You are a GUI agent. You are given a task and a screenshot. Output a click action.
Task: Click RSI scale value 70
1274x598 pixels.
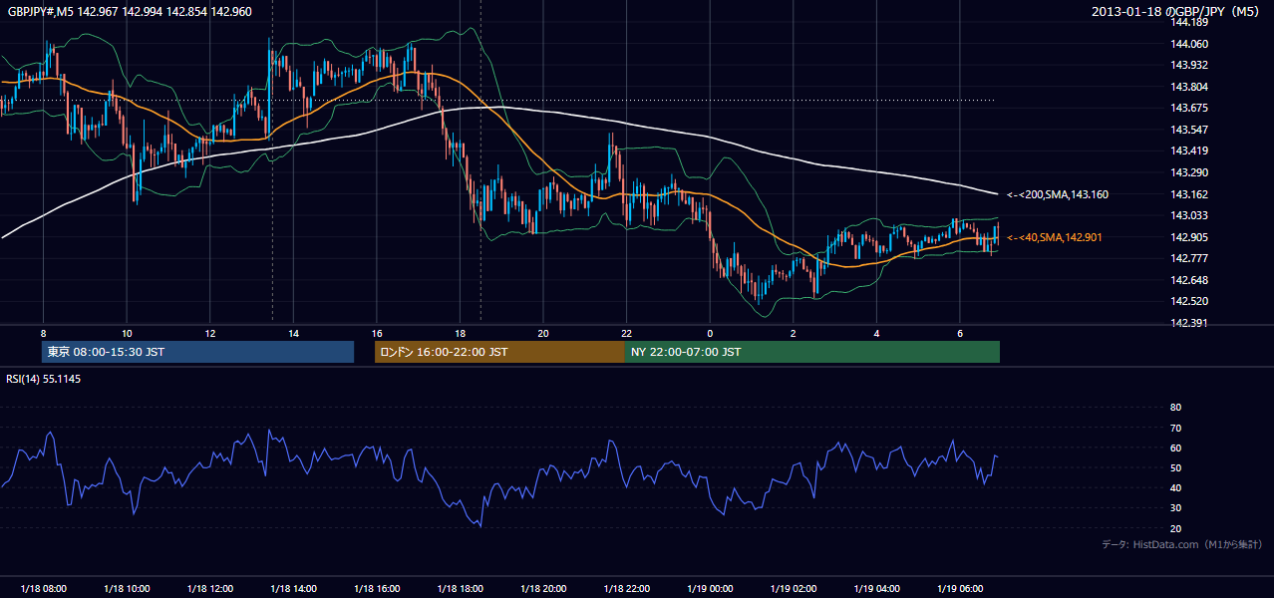pos(1176,428)
